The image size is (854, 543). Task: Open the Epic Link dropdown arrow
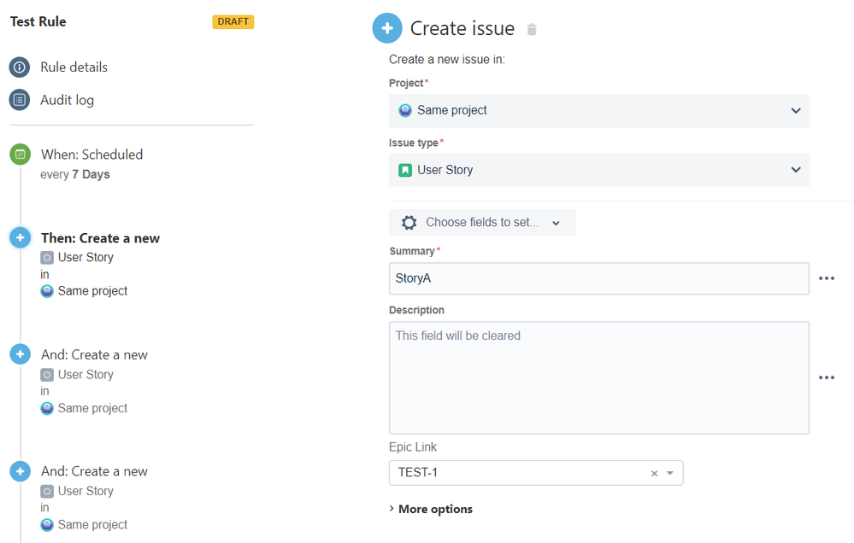point(670,473)
